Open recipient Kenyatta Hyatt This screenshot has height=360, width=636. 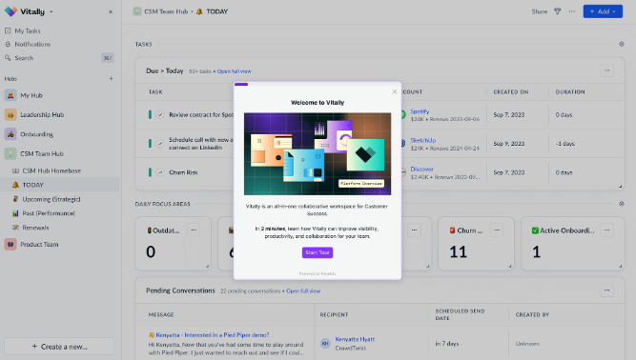(x=355, y=339)
